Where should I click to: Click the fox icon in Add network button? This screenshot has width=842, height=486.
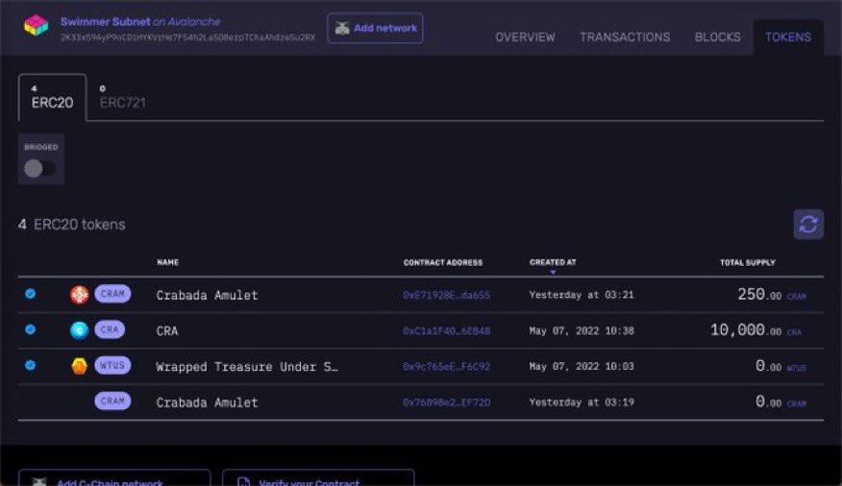[342, 28]
